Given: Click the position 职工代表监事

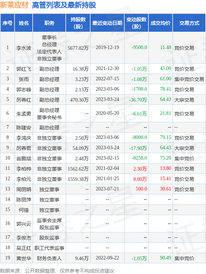Looking at the screenshot, I should pyautogui.click(x=49, y=248).
